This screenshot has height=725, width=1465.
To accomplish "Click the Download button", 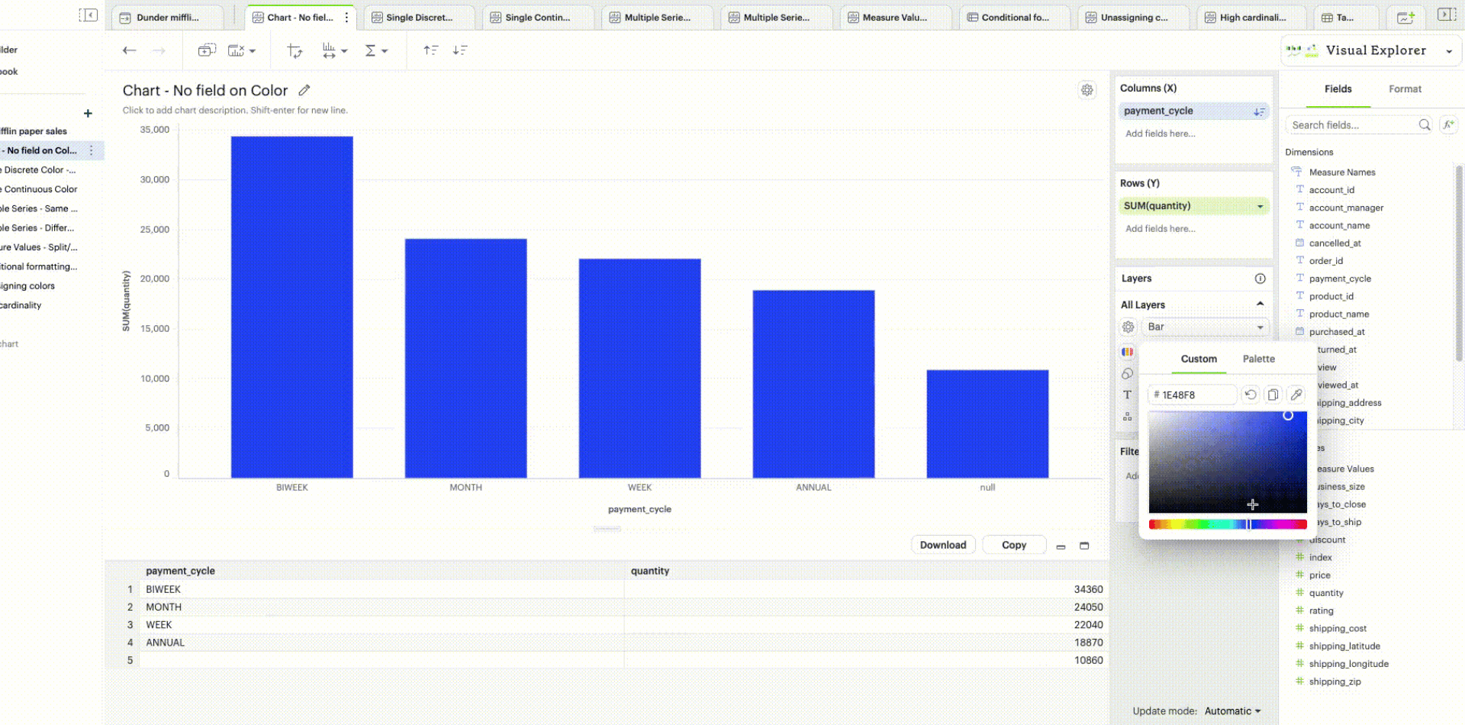I will [942, 545].
